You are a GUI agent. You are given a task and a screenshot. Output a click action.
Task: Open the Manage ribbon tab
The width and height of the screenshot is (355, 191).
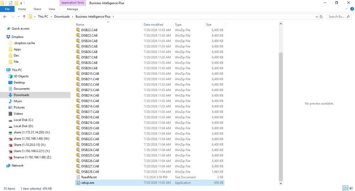pyautogui.click(x=72, y=9)
